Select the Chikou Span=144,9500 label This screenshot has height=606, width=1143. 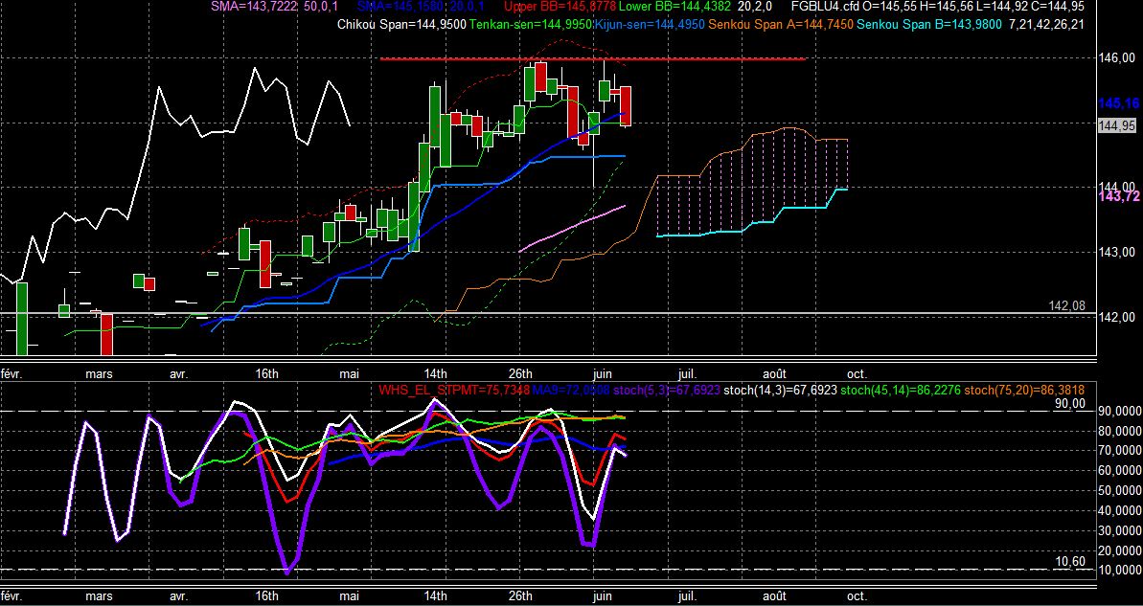click(x=402, y=24)
